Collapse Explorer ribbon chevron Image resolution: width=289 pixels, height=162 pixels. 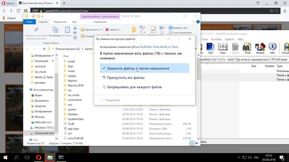point(193,22)
